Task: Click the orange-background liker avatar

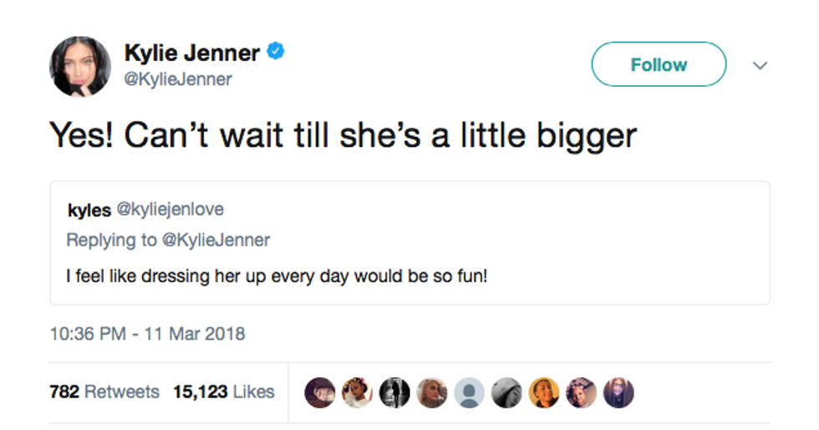Action: point(544,392)
